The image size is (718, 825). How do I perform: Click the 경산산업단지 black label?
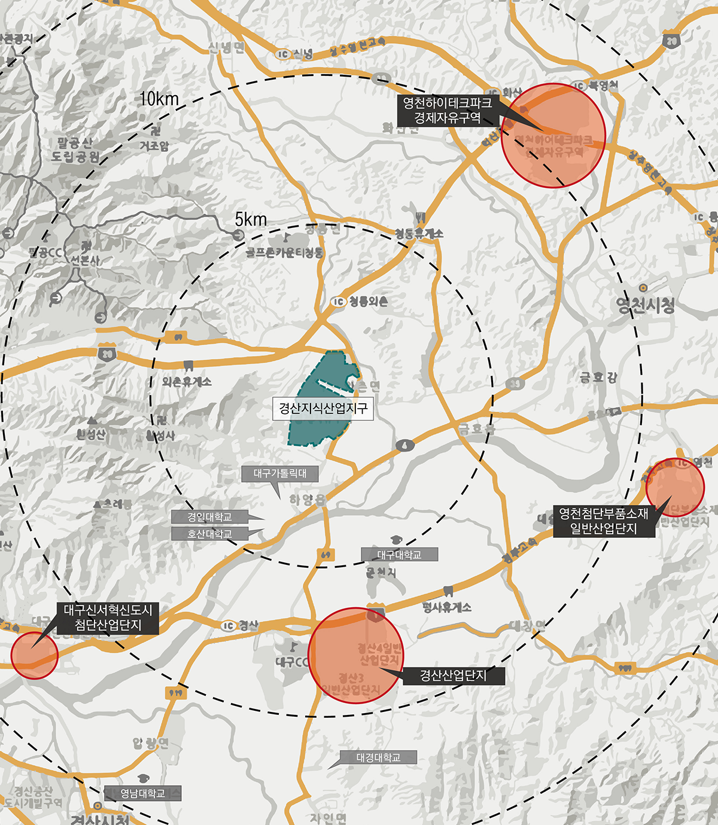[453, 676]
